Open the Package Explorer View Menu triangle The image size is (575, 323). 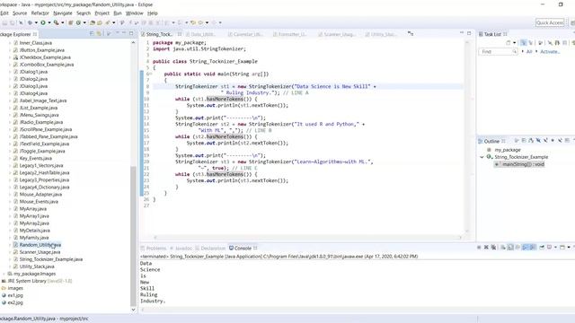(118, 33)
